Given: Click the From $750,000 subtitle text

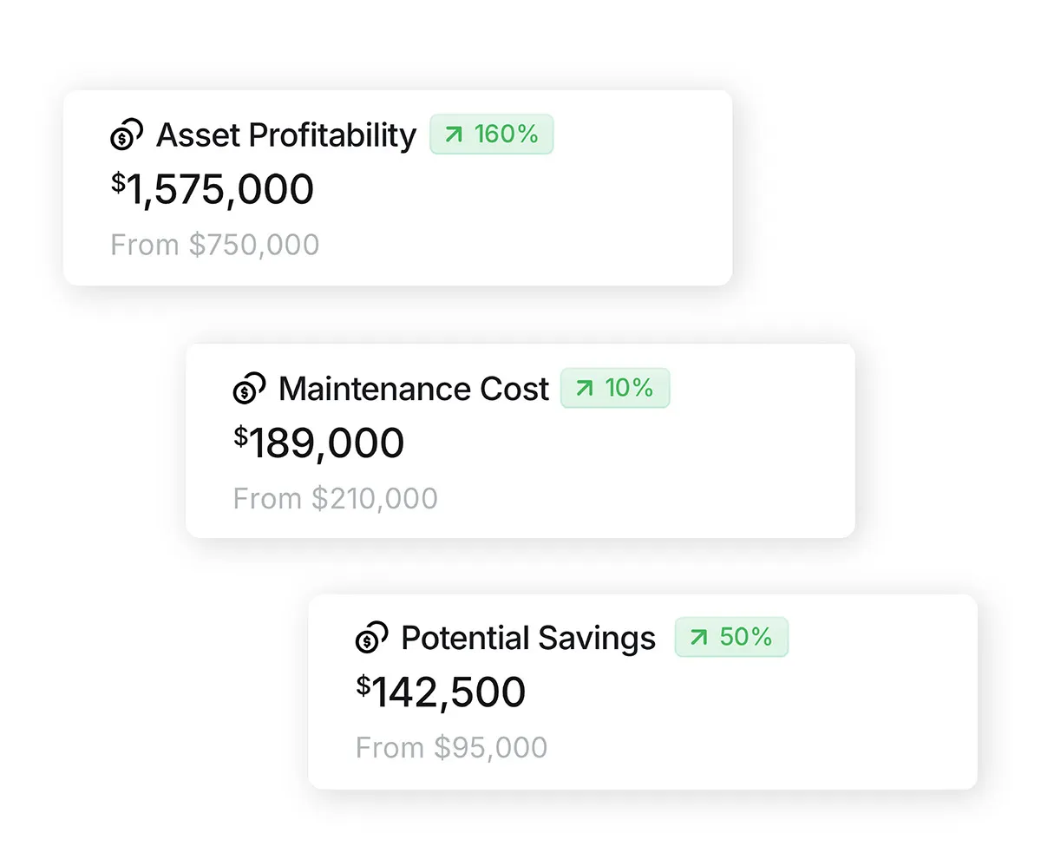Looking at the screenshot, I should 215,244.
